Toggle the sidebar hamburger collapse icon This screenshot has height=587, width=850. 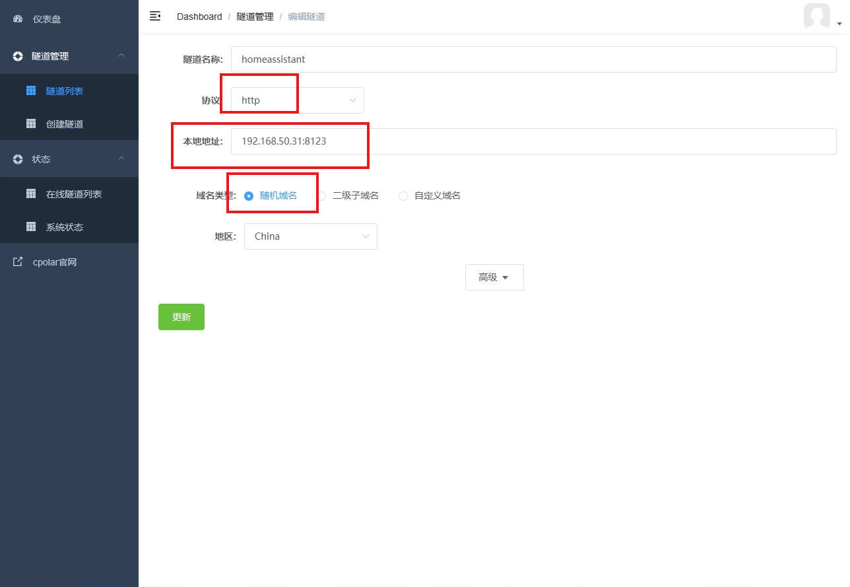pyautogui.click(x=155, y=16)
